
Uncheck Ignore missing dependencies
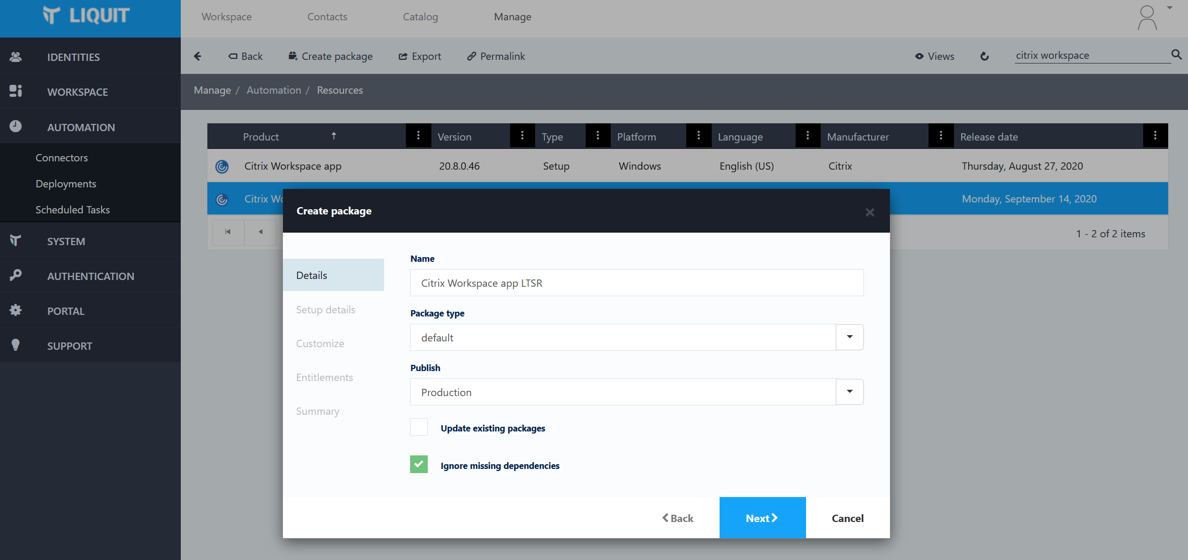tap(419, 464)
